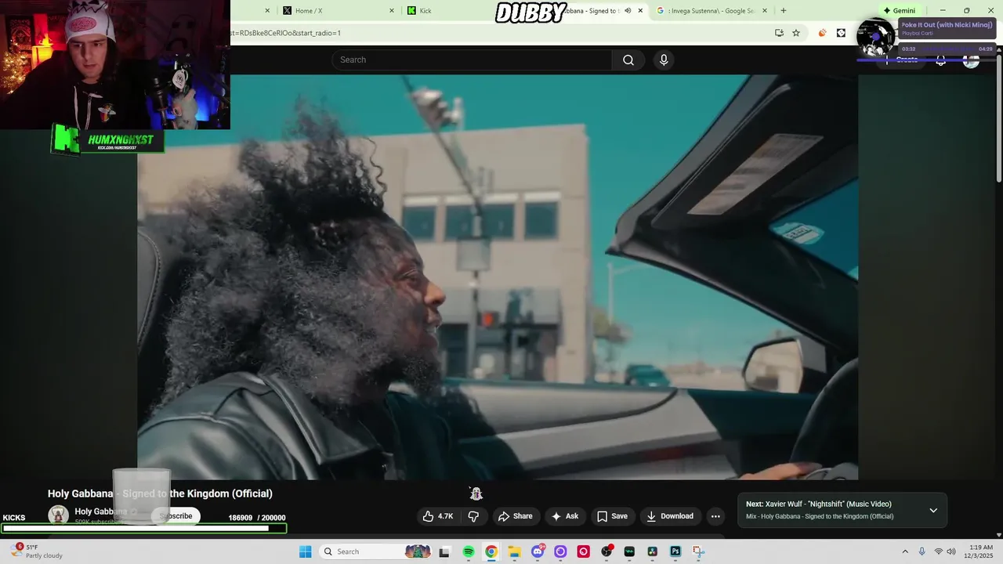Open the Windows Start menu
Viewport: 1003px width, 564px height.
coord(305,551)
